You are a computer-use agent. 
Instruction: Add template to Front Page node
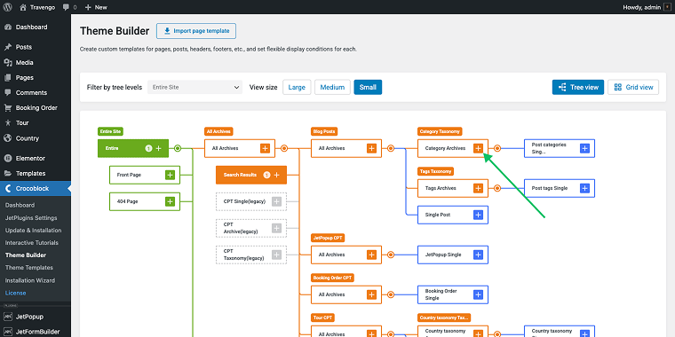[x=170, y=175]
